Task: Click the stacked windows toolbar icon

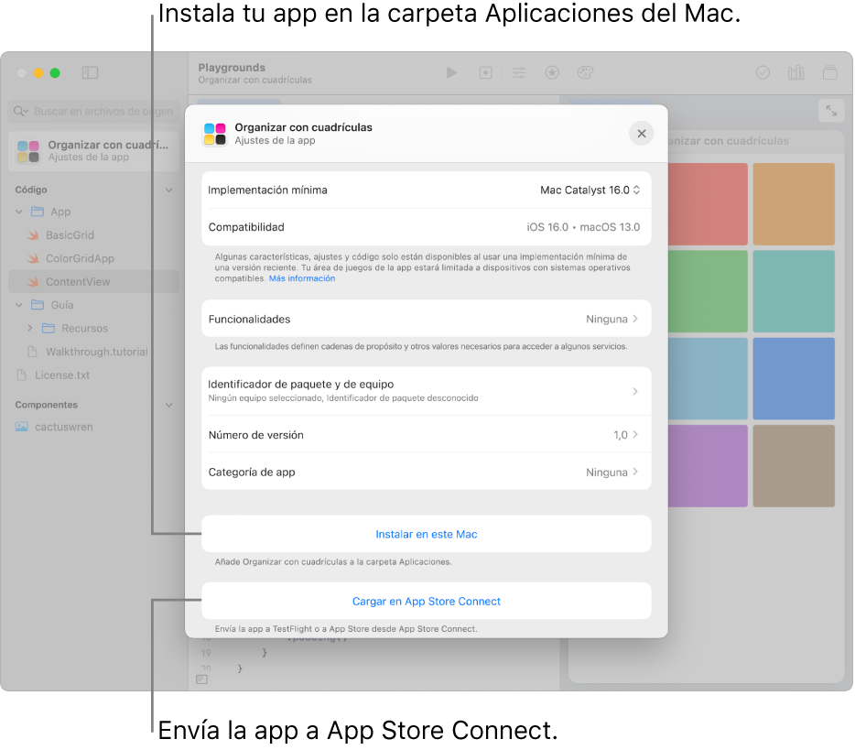Action: pyautogui.click(x=829, y=72)
